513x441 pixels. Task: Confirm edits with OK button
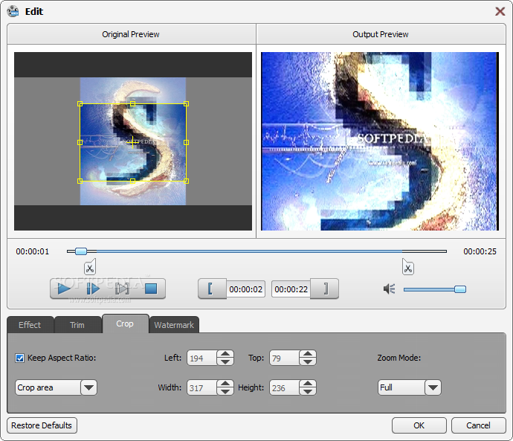point(419,425)
